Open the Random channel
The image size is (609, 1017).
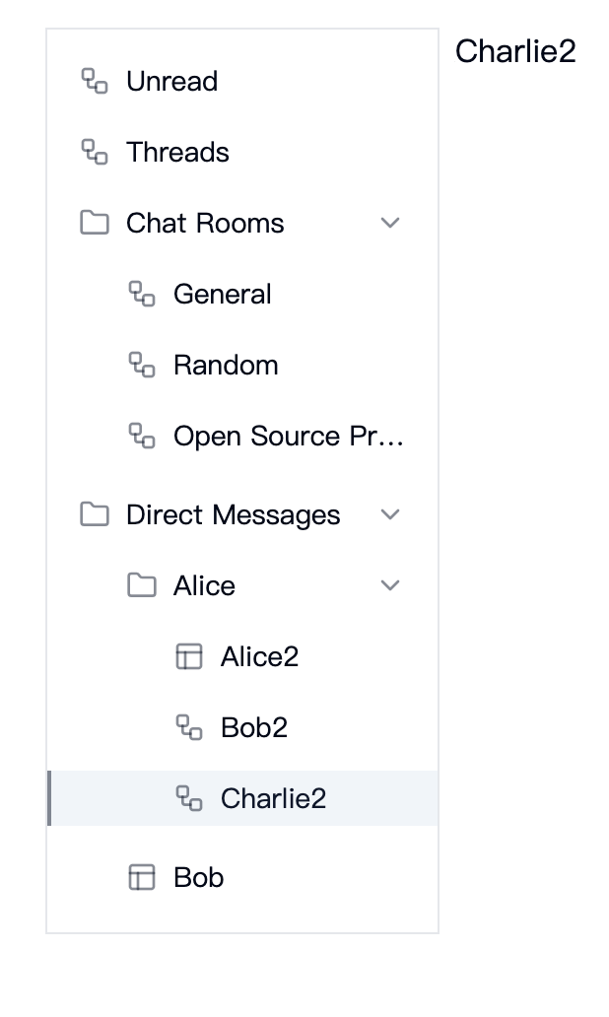226,366
